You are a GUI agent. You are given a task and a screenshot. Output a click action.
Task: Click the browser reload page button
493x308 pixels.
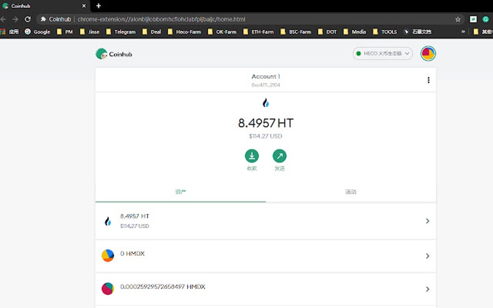tap(28, 19)
